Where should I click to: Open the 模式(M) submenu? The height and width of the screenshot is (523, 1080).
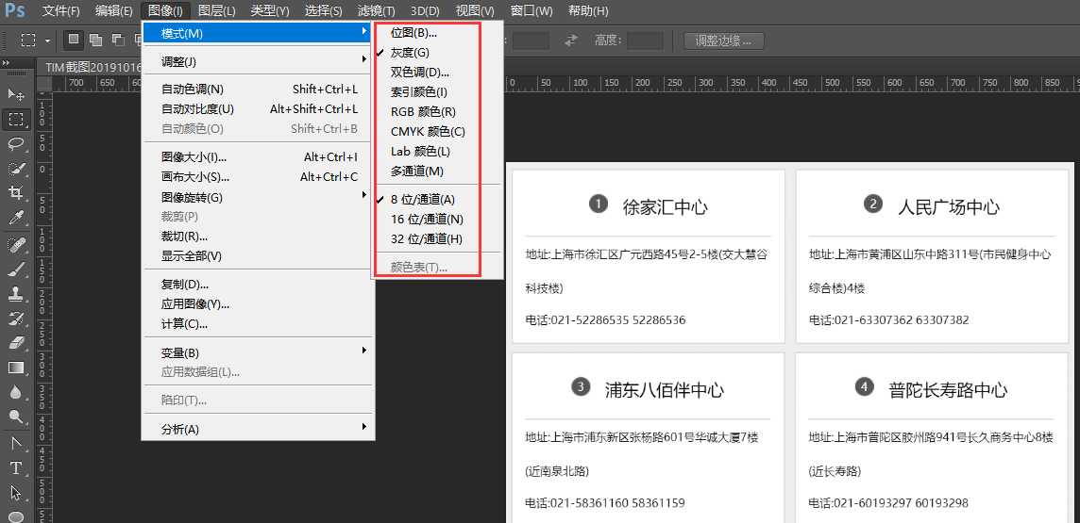pyautogui.click(x=258, y=33)
